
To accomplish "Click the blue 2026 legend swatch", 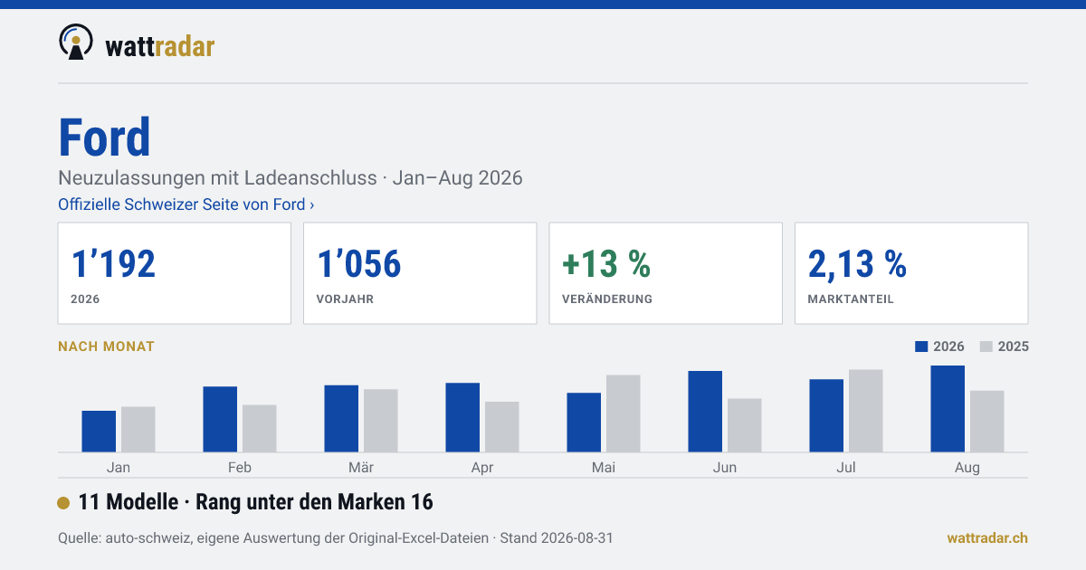I will coord(922,347).
